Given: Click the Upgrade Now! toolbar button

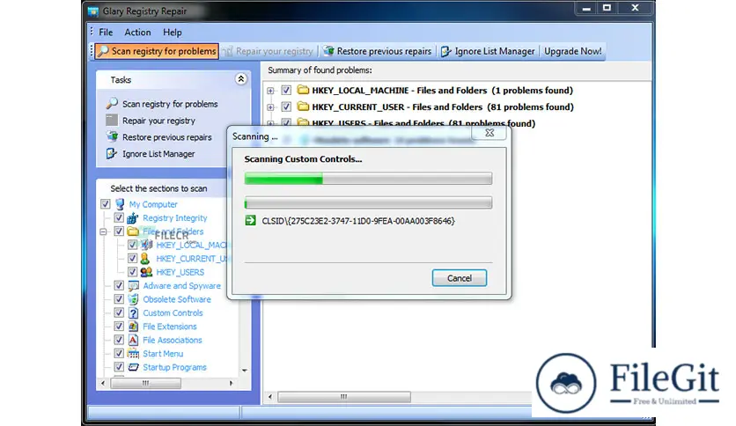Looking at the screenshot, I should click(x=572, y=51).
